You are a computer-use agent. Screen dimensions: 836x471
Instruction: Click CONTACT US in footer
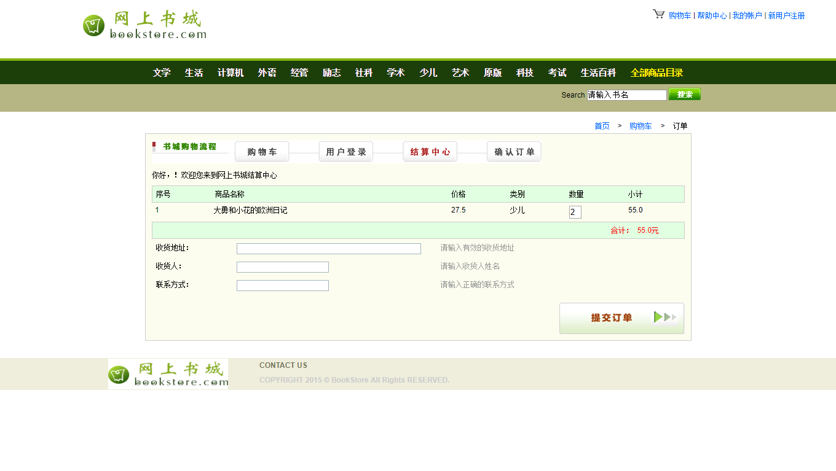pyautogui.click(x=283, y=365)
